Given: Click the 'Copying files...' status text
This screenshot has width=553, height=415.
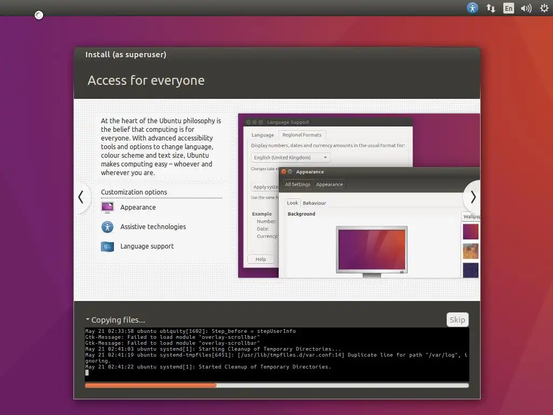Looking at the screenshot, I should pyautogui.click(x=118, y=320).
